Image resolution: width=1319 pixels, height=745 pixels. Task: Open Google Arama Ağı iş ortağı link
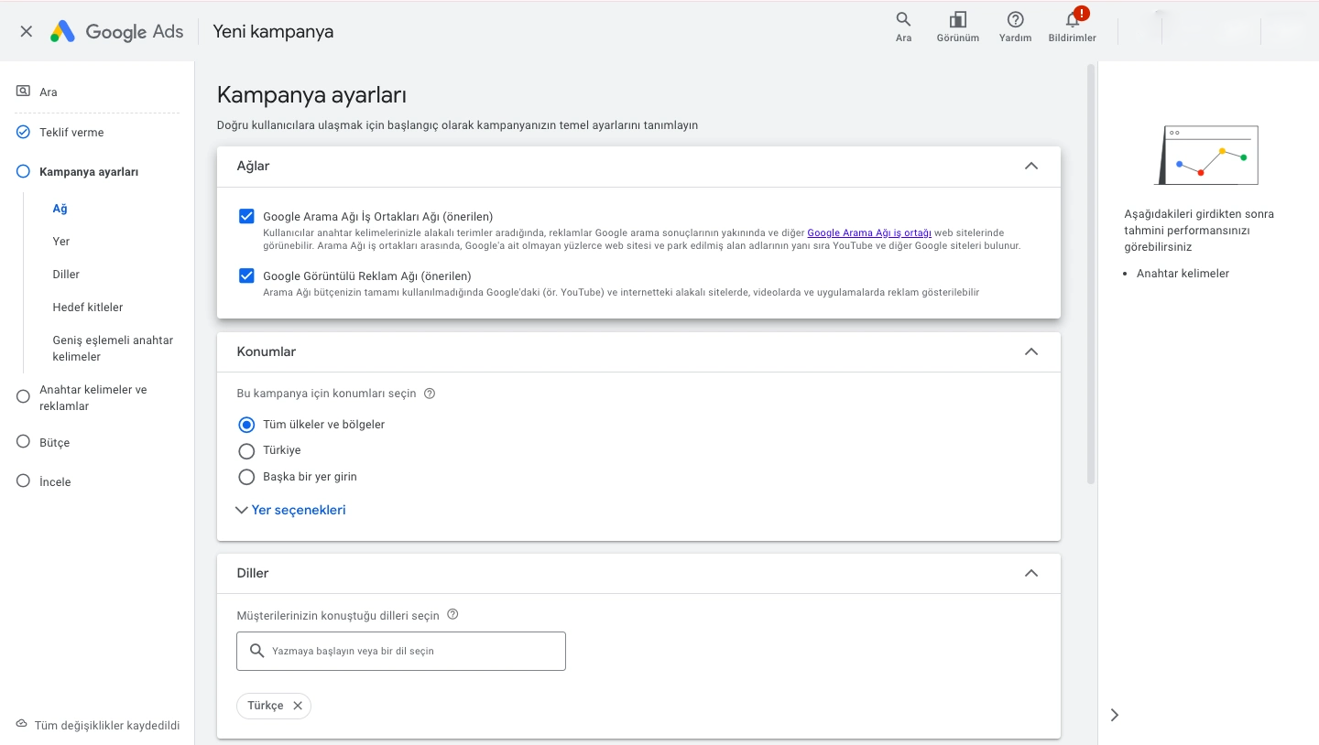click(869, 233)
